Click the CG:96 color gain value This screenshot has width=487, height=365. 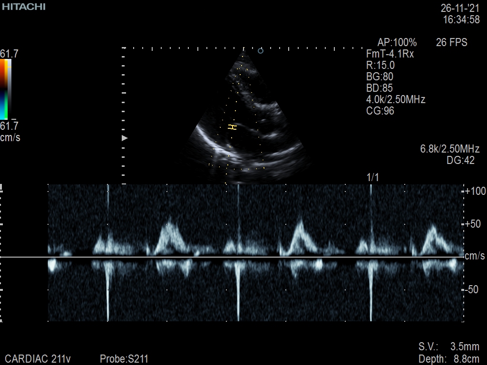tap(380, 111)
